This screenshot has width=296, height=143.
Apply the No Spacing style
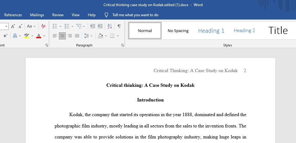(178, 31)
